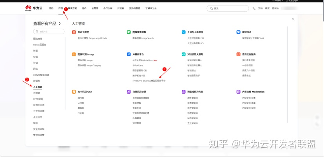Image resolution: width=324 pixels, height=157 pixels.
Task: Select 容器 in the product sidebar
Action: click(x=36, y=57)
